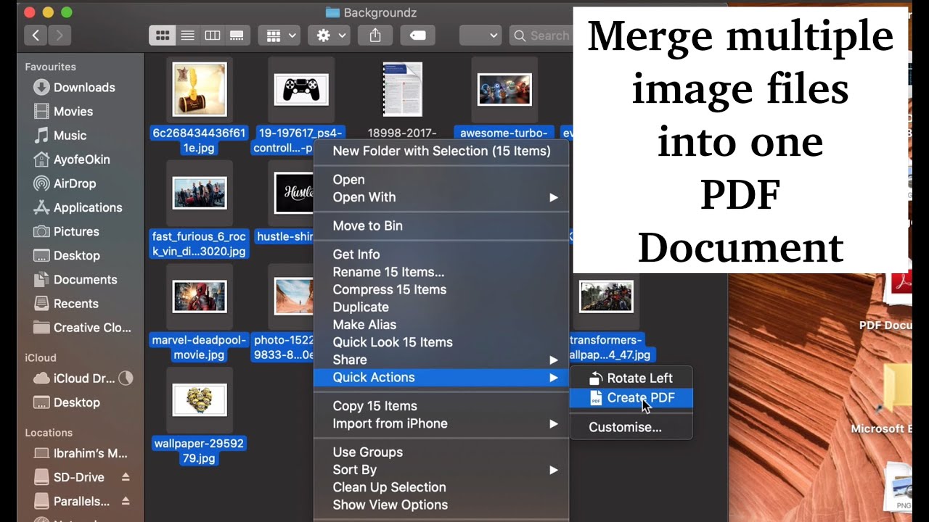Expand the Quick Actions submenu
The image size is (929, 522).
[441, 377]
